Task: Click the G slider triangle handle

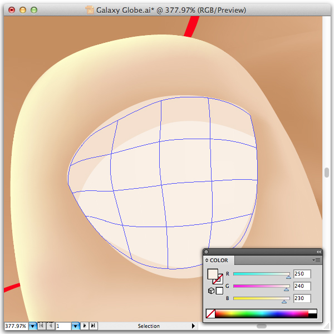Action: (x=286, y=289)
